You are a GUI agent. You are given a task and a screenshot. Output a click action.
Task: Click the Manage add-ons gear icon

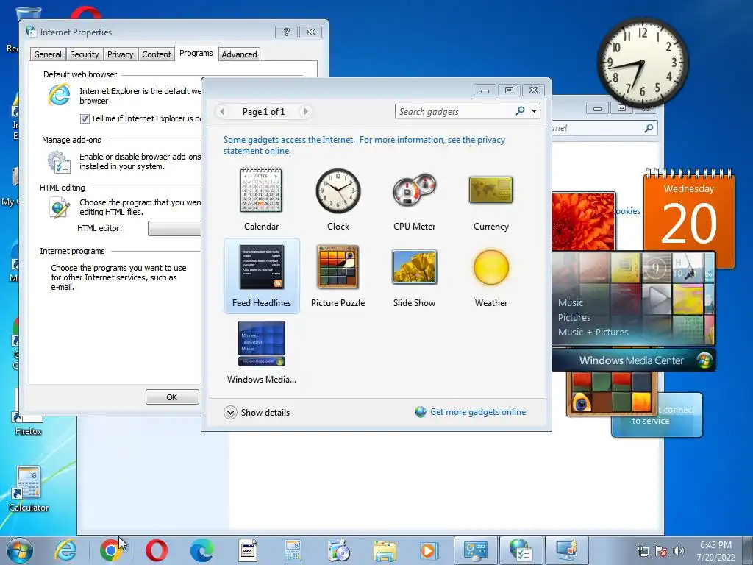coord(59,161)
